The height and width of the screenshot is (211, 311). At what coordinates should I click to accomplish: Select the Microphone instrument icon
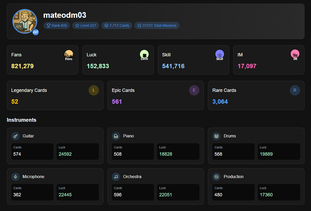(15, 177)
